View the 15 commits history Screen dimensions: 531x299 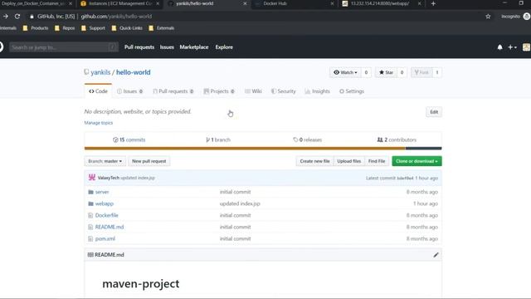tap(129, 140)
